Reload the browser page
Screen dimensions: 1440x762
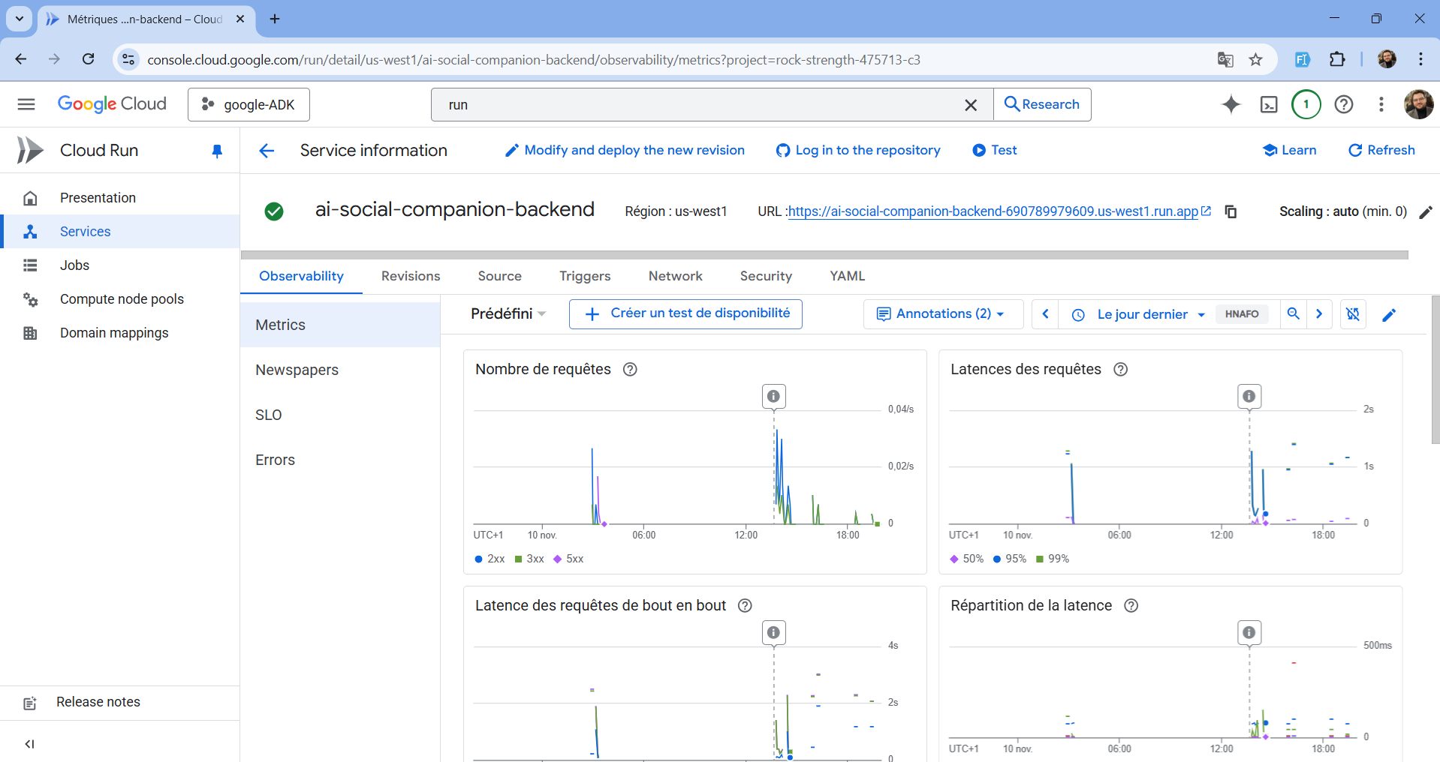pyautogui.click(x=88, y=59)
